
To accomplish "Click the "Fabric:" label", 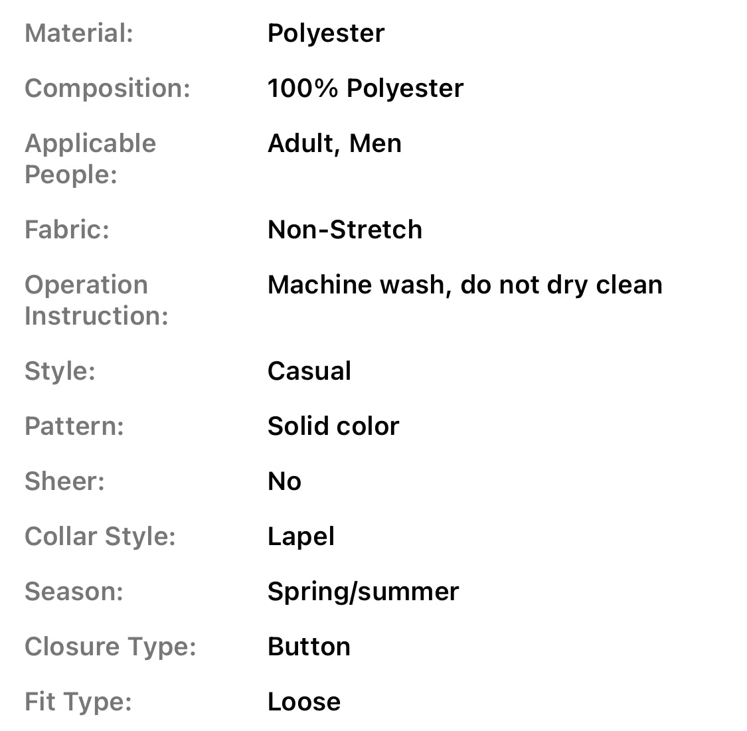I will (66, 230).
